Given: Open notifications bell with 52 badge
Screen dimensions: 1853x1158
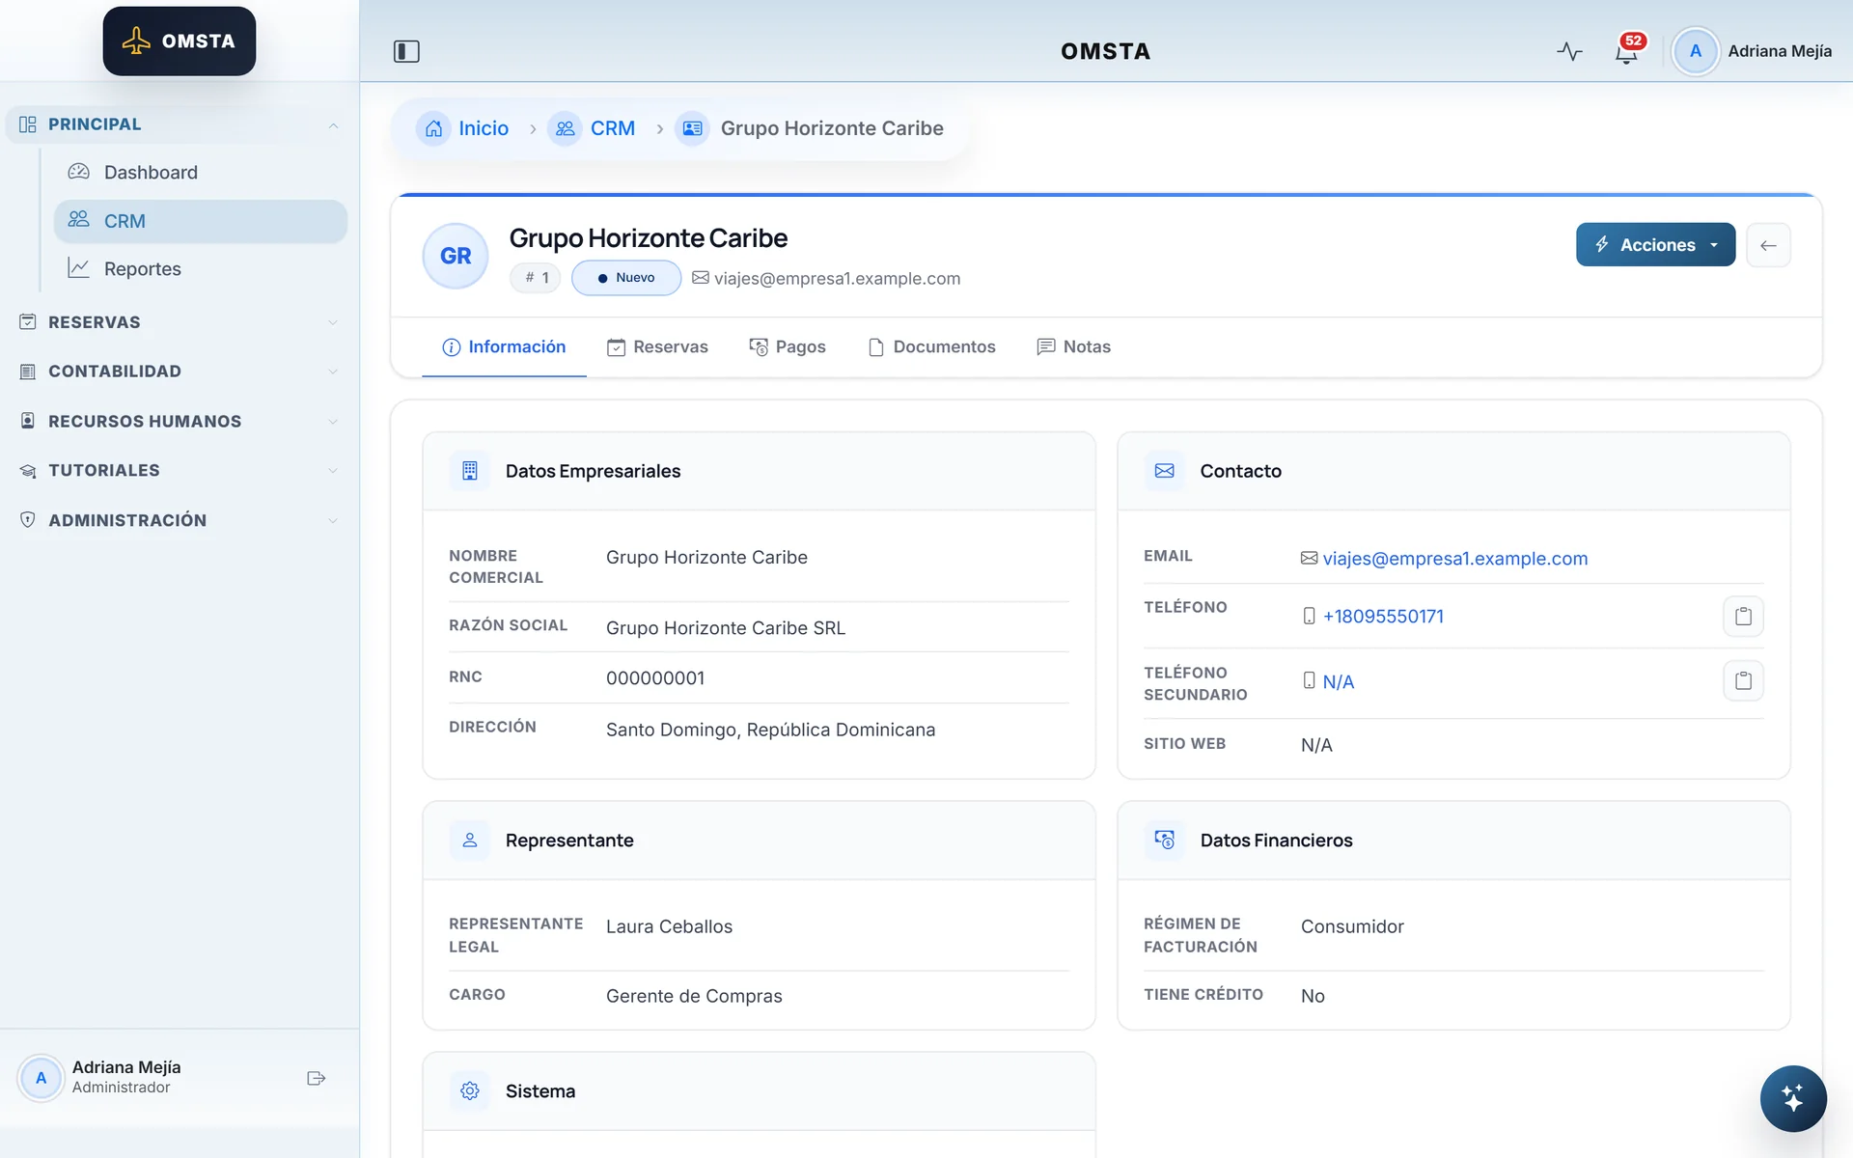Looking at the screenshot, I should click(x=1627, y=51).
